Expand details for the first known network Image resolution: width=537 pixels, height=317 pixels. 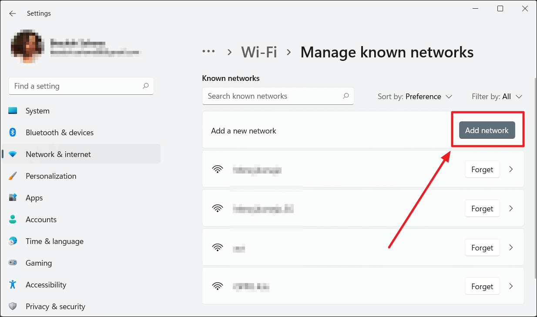click(x=511, y=169)
